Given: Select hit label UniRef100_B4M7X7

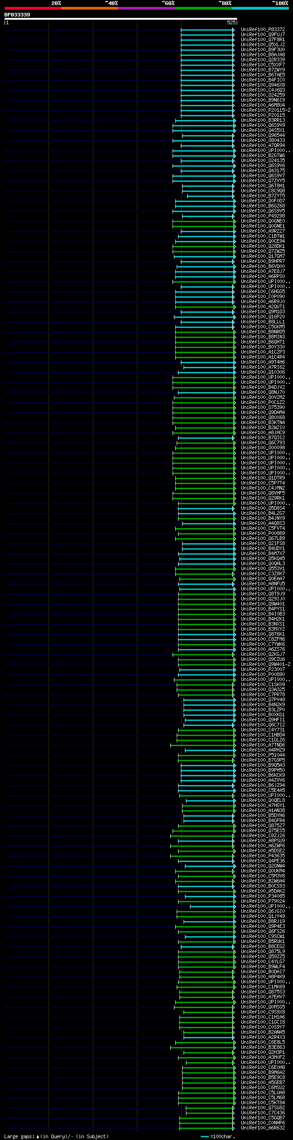Looking at the screenshot, I should pyautogui.click(x=263, y=553).
